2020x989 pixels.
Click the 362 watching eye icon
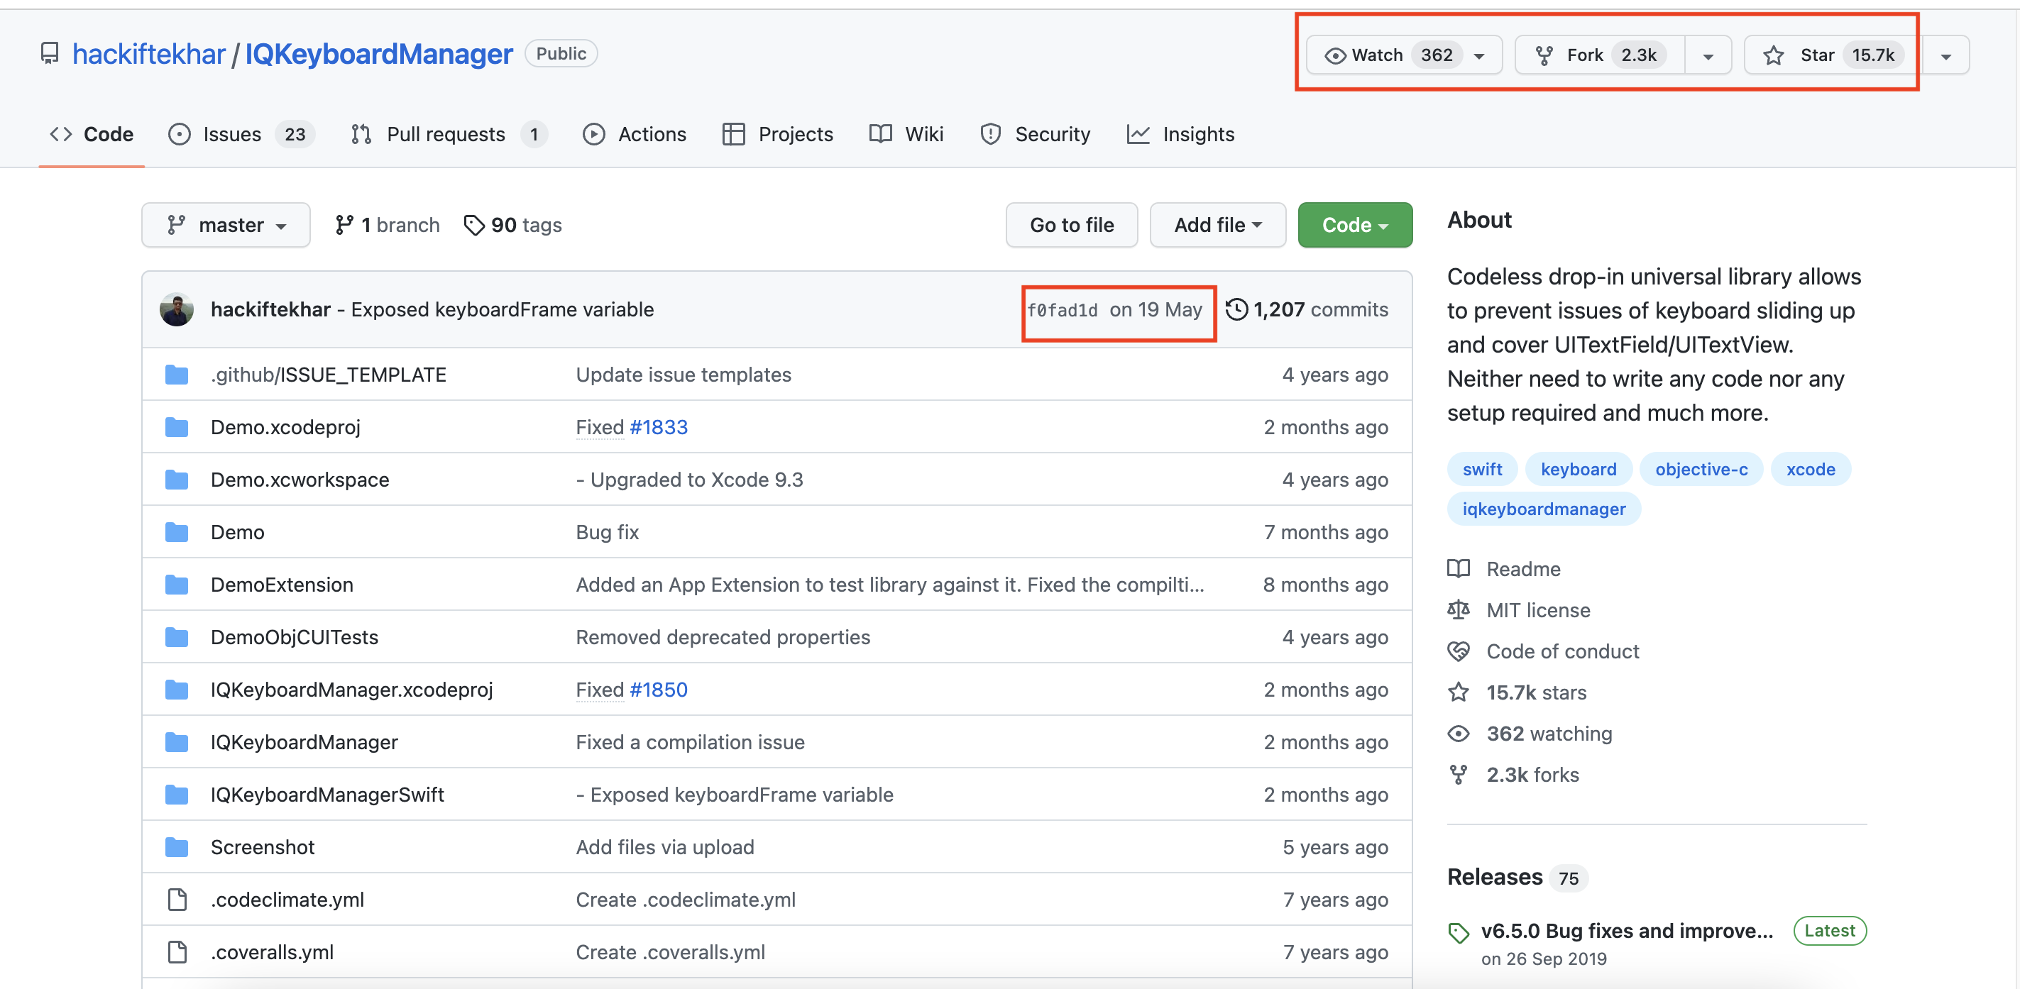(x=1459, y=734)
